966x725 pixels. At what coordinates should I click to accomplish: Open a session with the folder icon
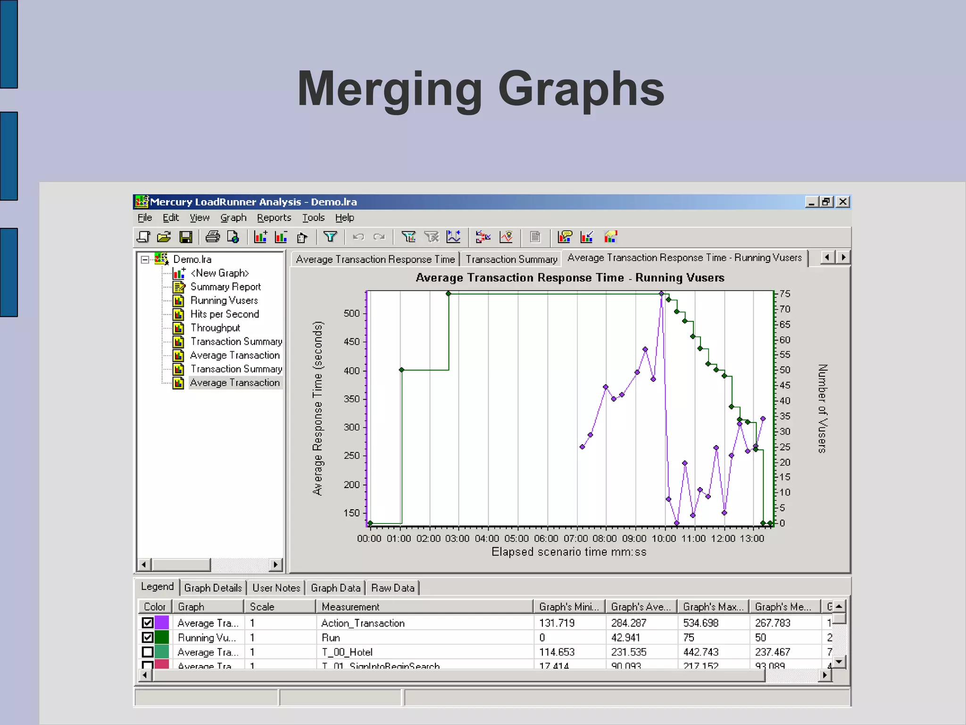[x=164, y=236]
